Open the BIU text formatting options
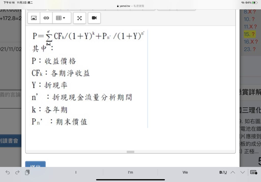Viewport: 261px width, 182px height. (223, 172)
